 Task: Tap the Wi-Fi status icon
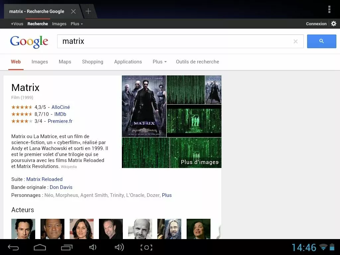tap(323, 247)
